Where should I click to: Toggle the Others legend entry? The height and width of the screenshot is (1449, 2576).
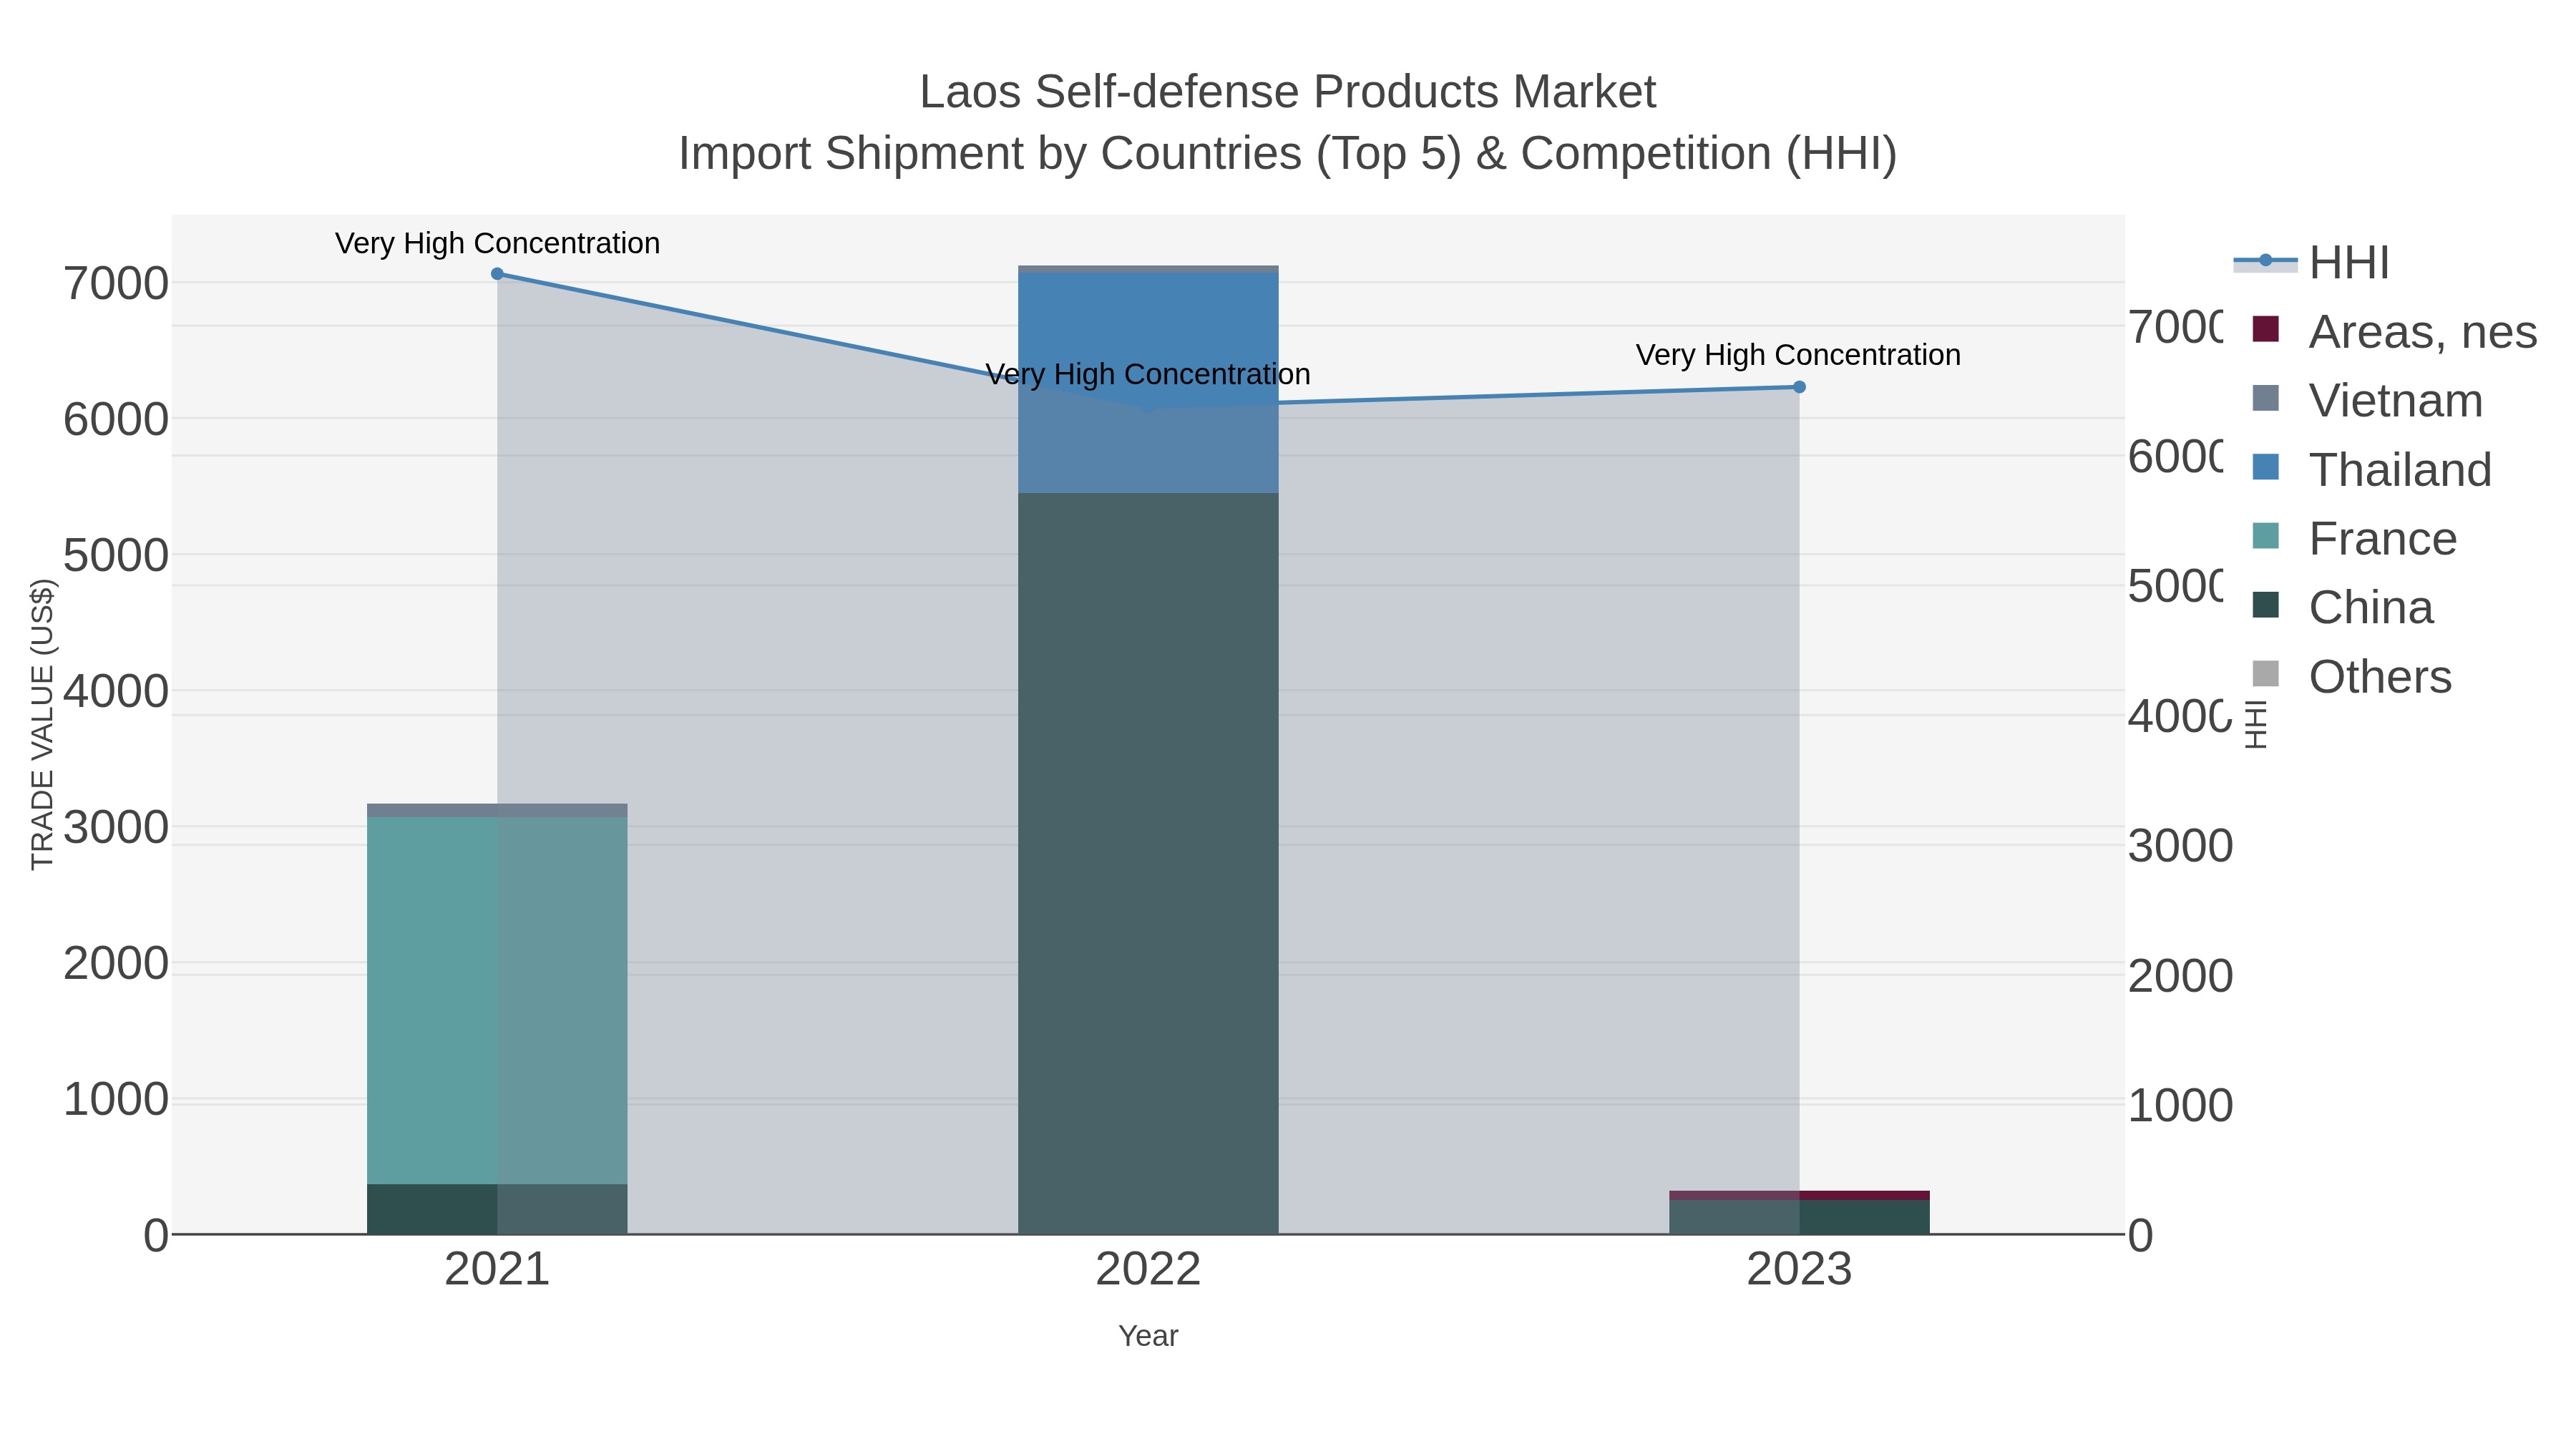(x=2351, y=676)
